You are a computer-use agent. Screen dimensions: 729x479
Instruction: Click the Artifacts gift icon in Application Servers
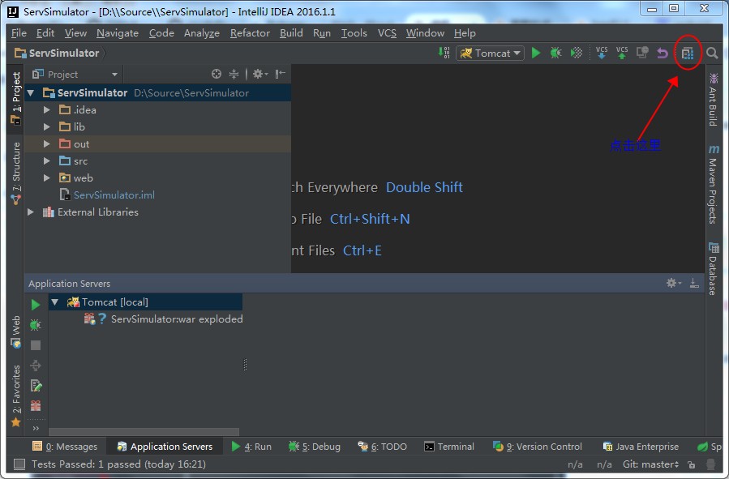point(36,405)
